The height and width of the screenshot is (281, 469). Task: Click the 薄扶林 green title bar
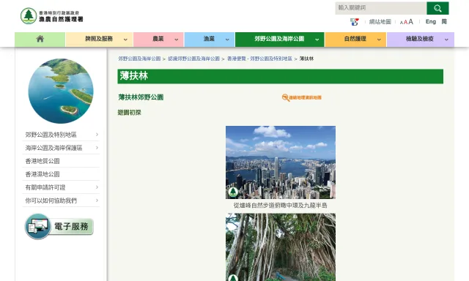281,76
